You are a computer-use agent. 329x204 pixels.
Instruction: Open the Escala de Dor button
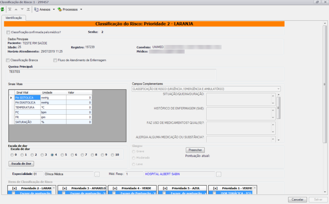coord(21,164)
